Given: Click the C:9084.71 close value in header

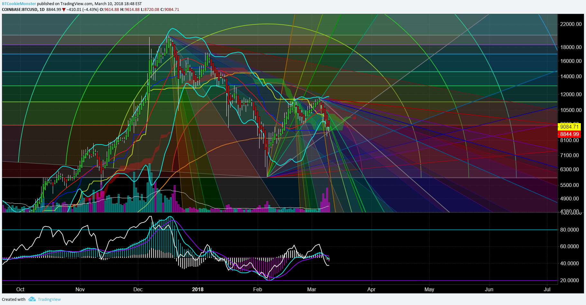Looking at the screenshot, I should click(x=170, y=10).
